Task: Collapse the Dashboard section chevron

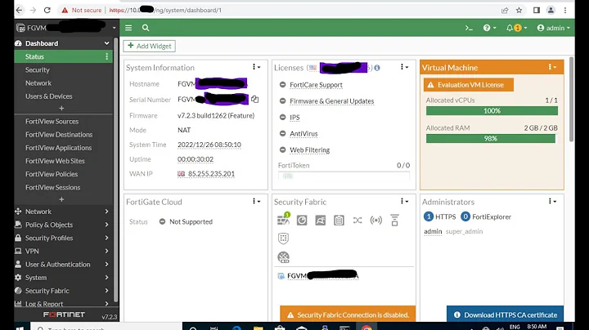Action: click(x=106, y=43)
